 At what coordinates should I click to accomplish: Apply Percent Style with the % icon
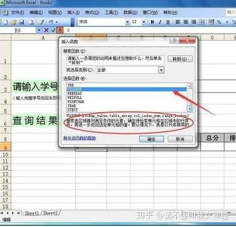[x=219, y=22]
